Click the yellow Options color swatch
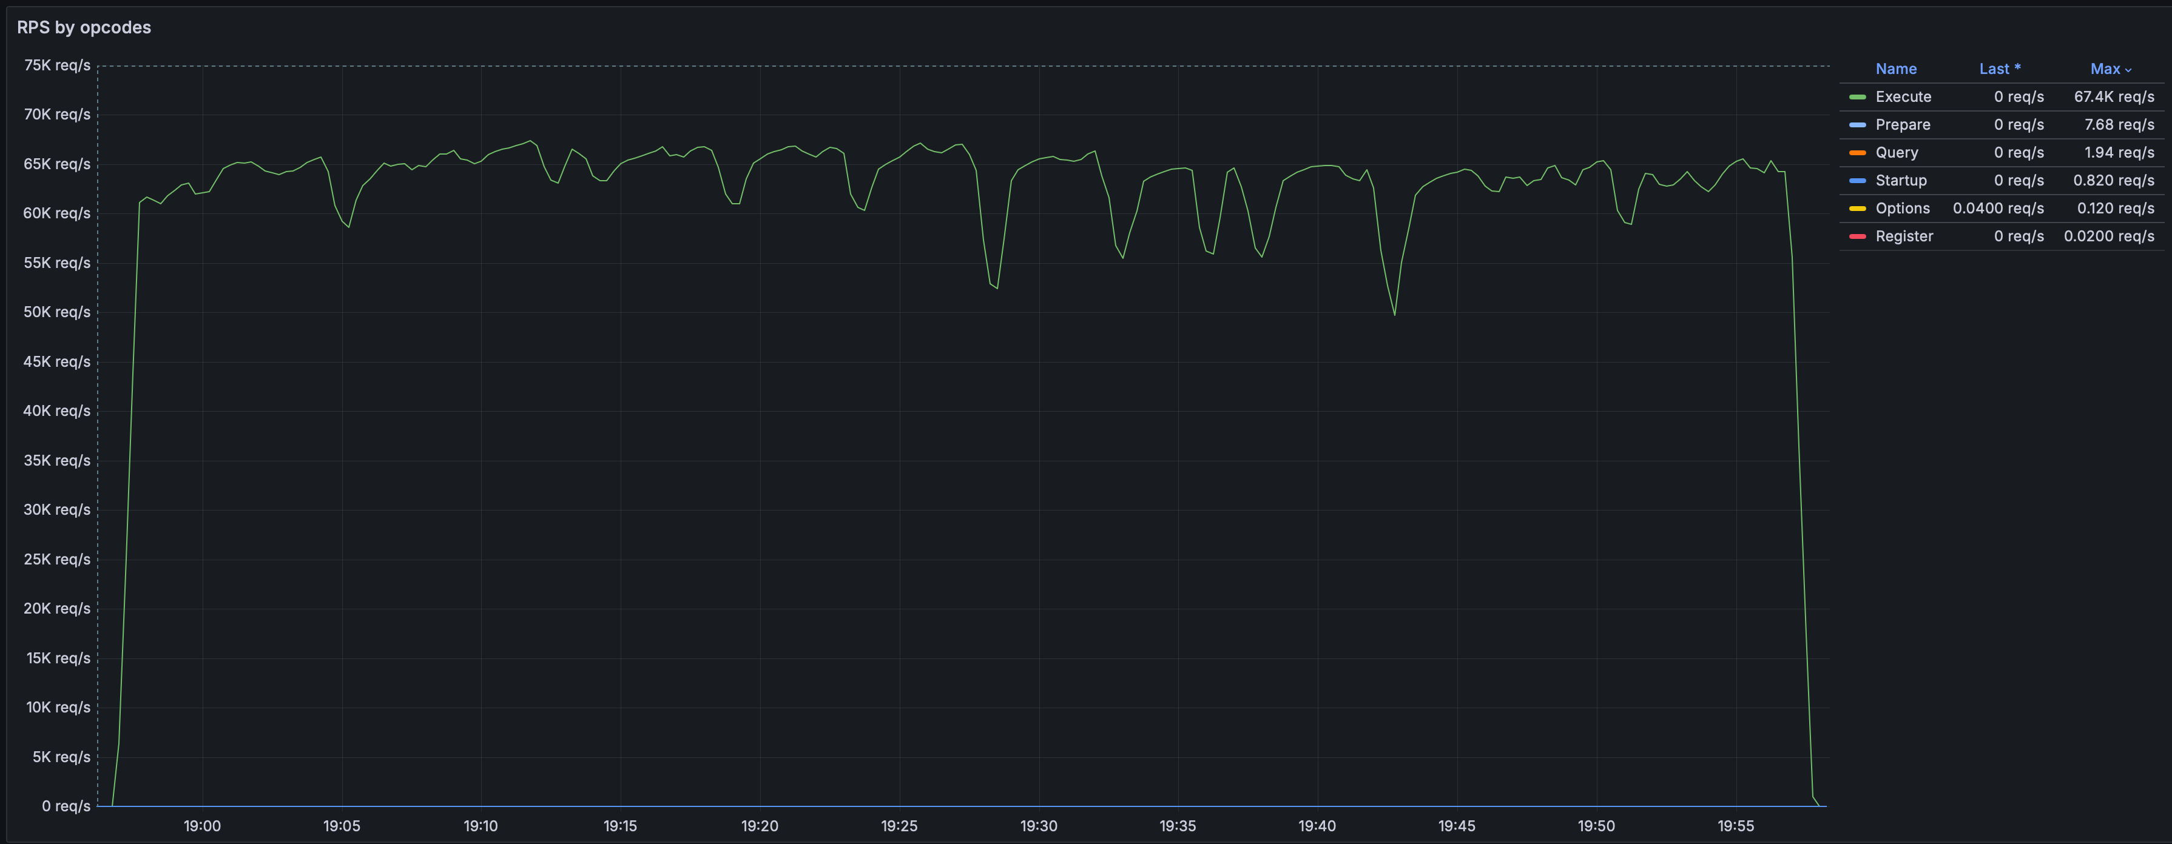The height and width of the screenshot is (844, 2172). tap(1857, 208)
